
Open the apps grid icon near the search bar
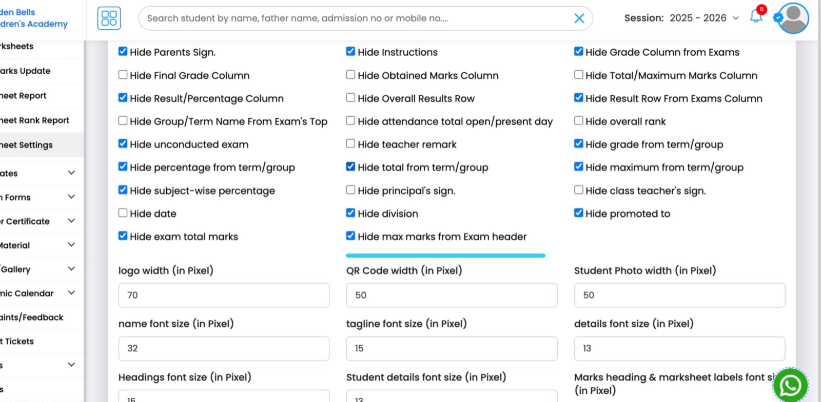108,18
